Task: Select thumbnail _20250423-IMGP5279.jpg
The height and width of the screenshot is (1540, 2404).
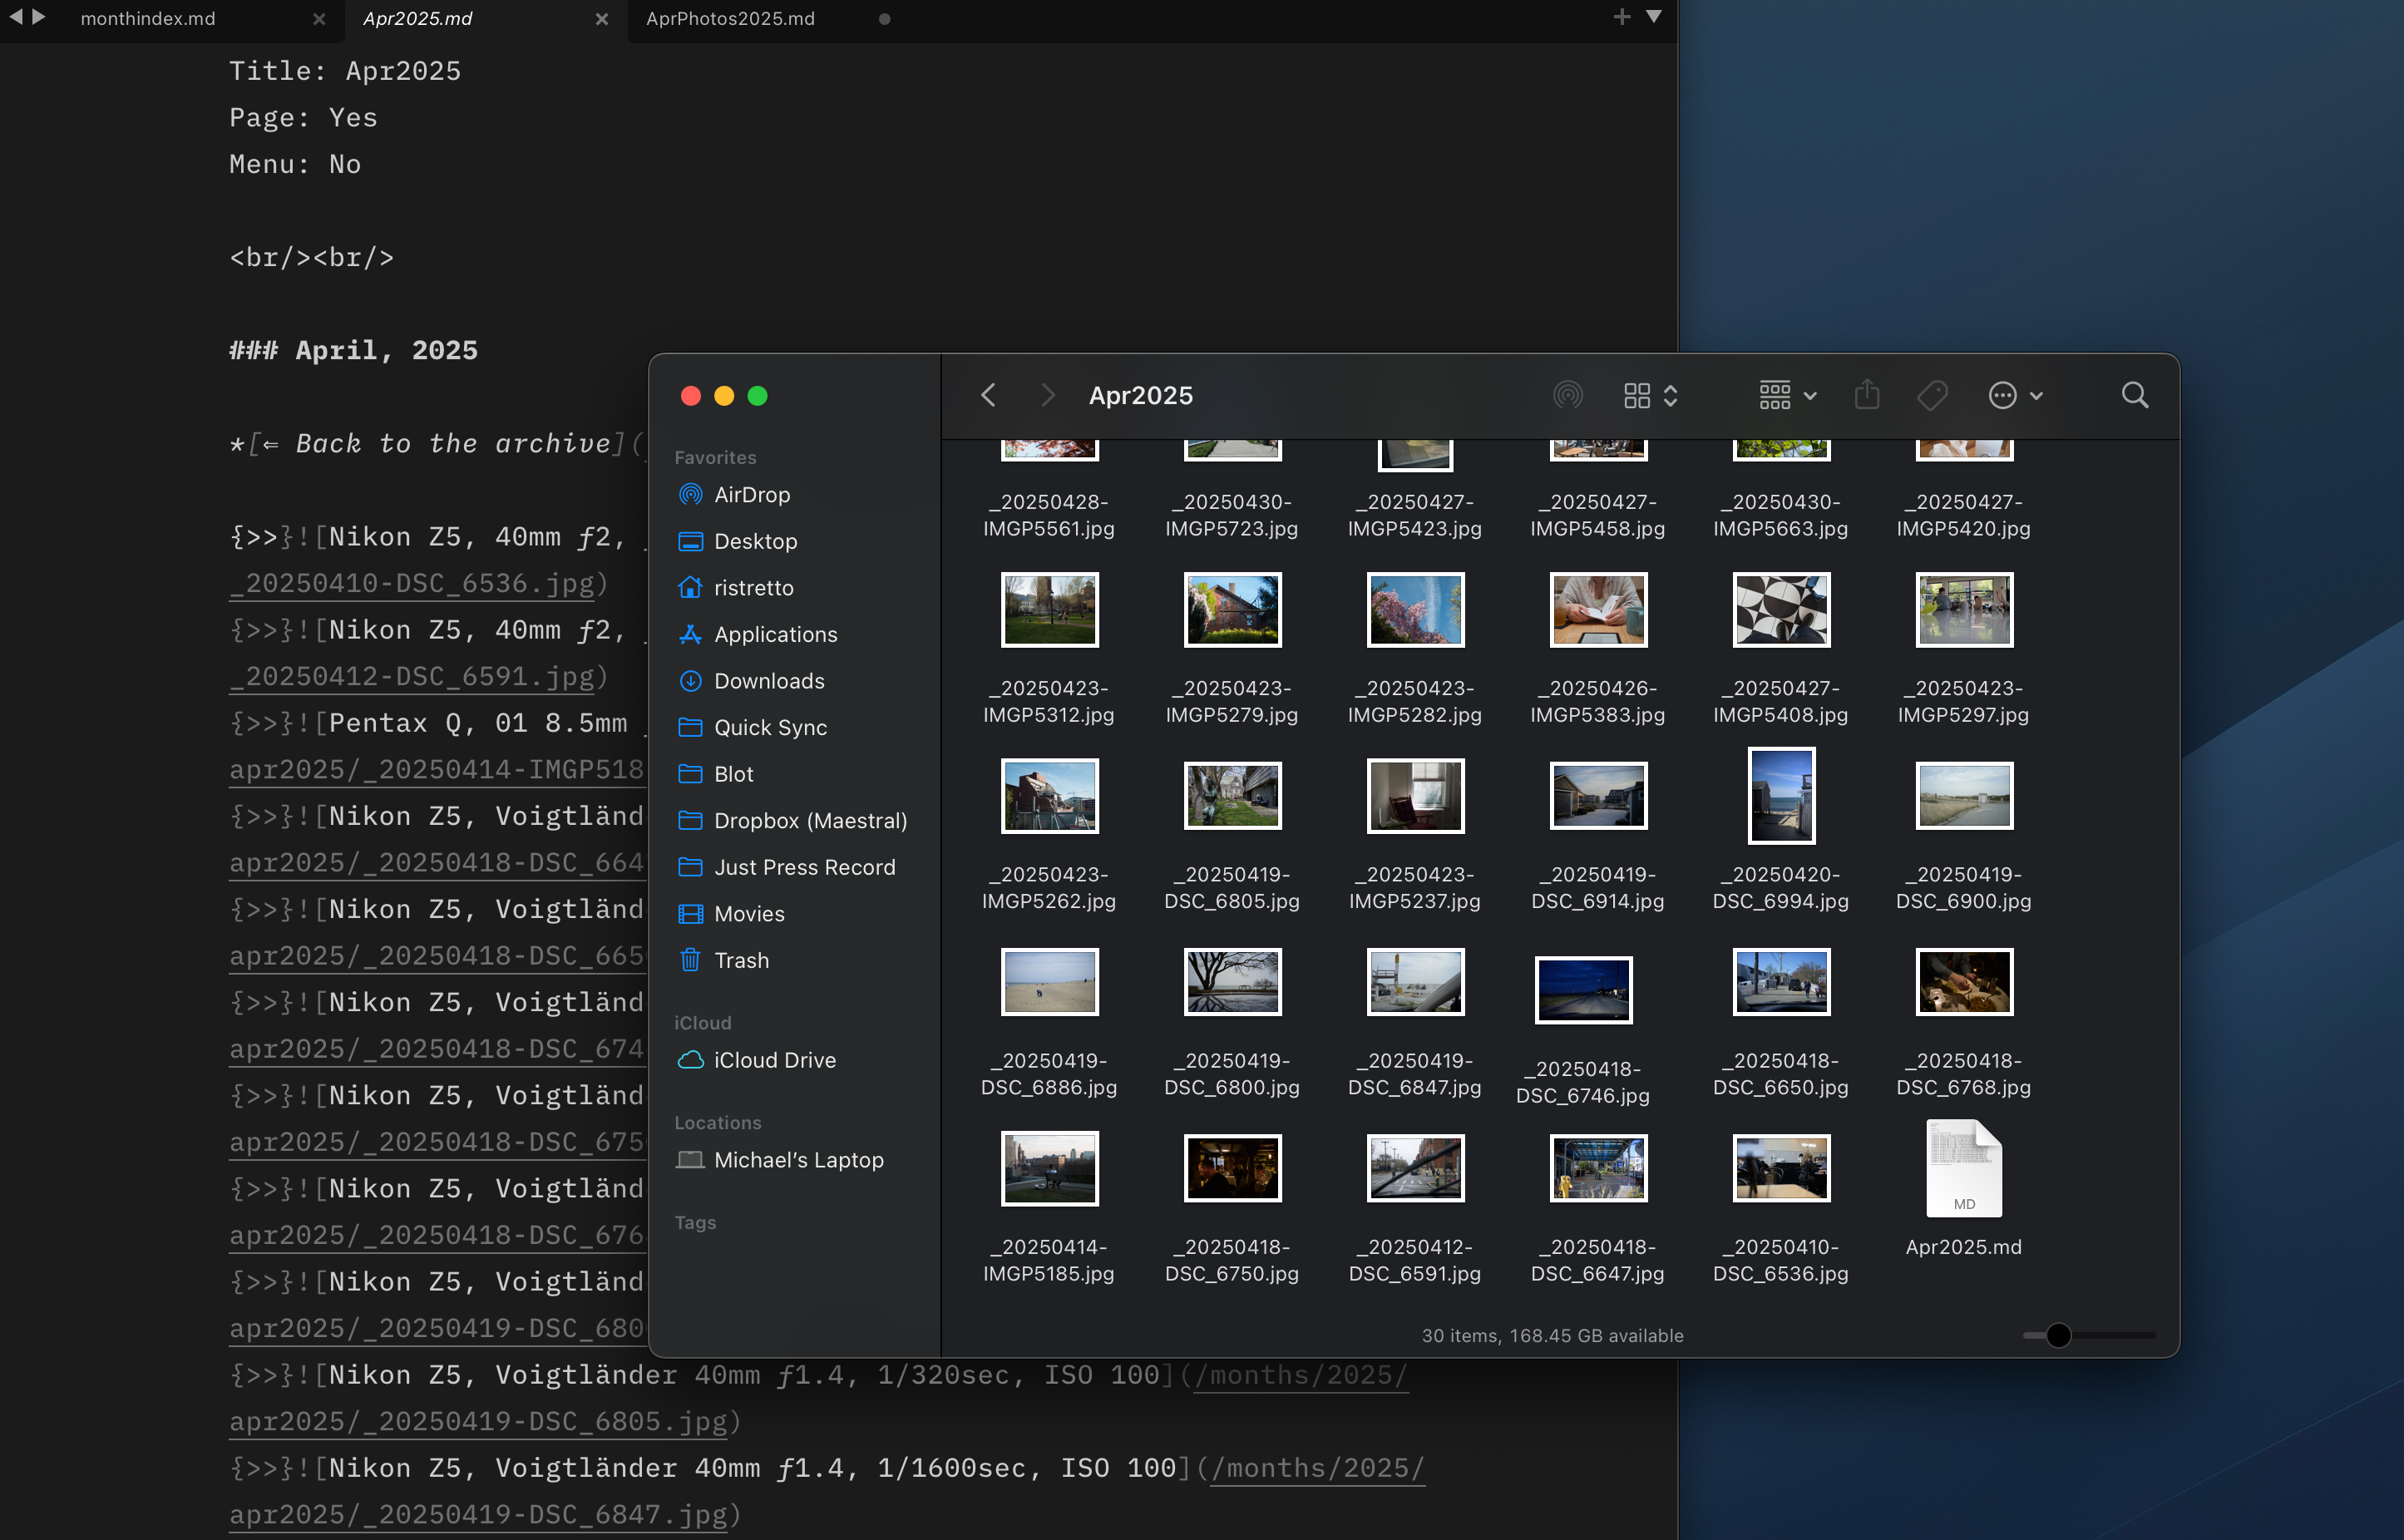Action: [1232, 609]
